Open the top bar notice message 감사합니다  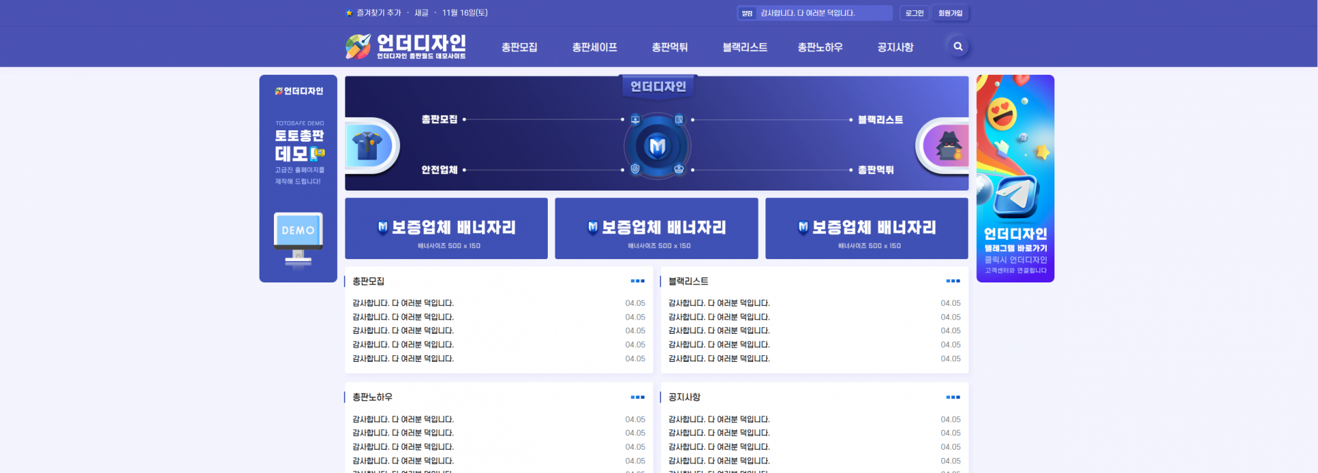point(807,13)
